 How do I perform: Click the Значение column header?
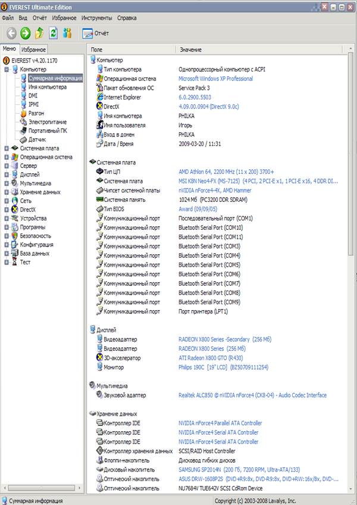259,49
